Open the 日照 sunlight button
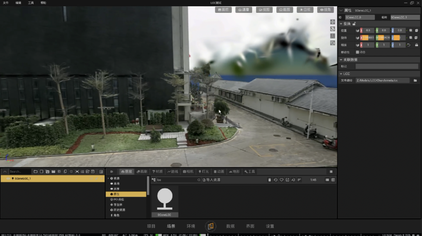 point(305,10)
